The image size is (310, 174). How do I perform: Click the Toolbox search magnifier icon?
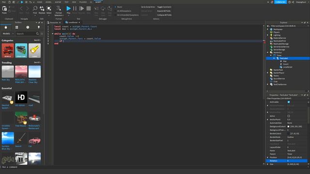coord(37,34)
